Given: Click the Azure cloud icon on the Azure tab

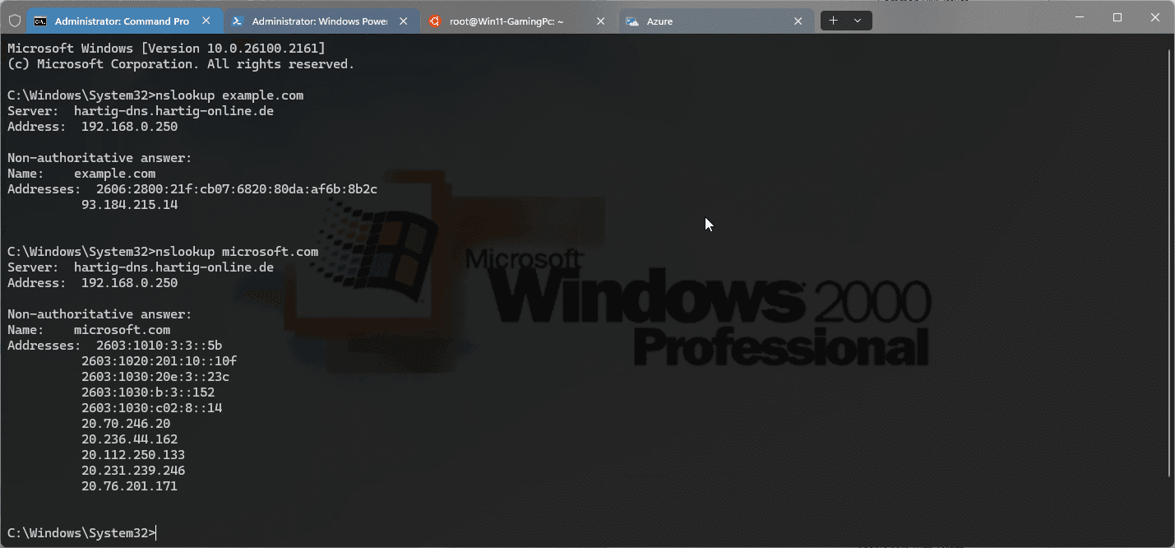Looking at the screenshot, I should click(x=632, y=21).
